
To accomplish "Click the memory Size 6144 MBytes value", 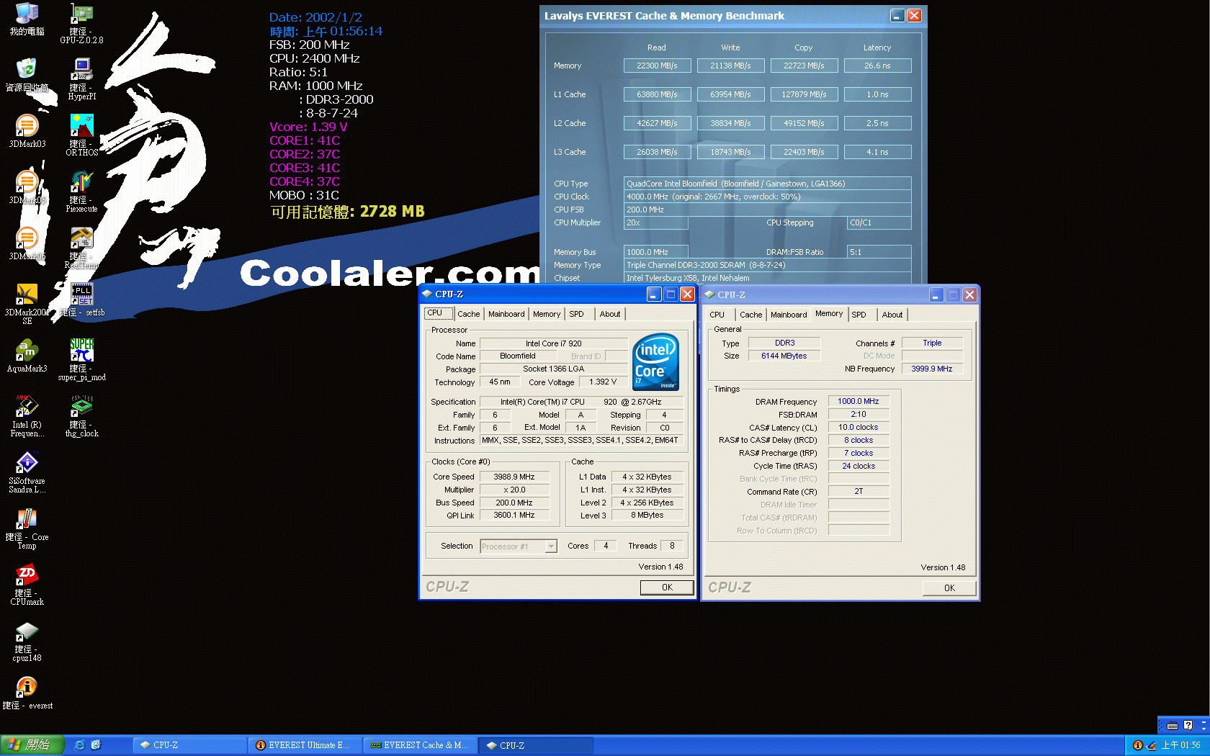I will point(784,356).
